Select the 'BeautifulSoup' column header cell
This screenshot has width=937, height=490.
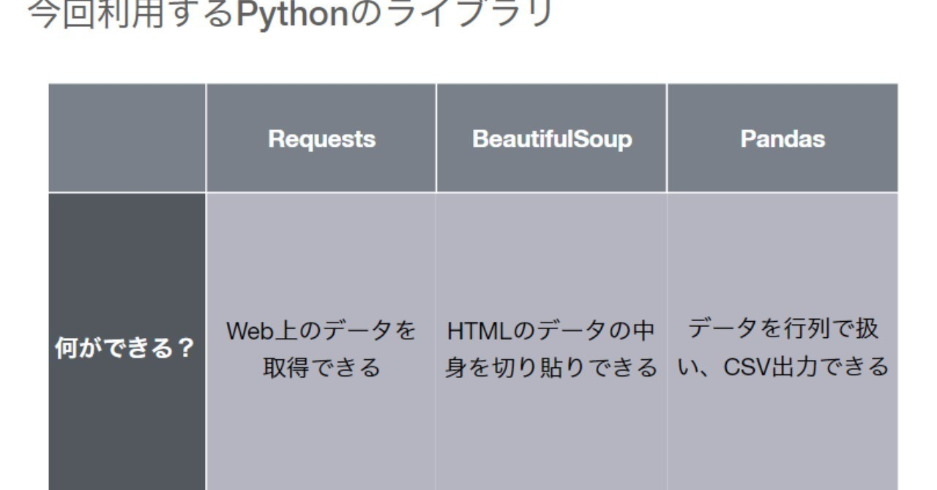point(552,138)
